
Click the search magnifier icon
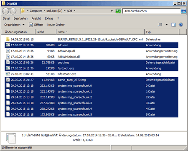pyautogui.click(x=183, y=11)
